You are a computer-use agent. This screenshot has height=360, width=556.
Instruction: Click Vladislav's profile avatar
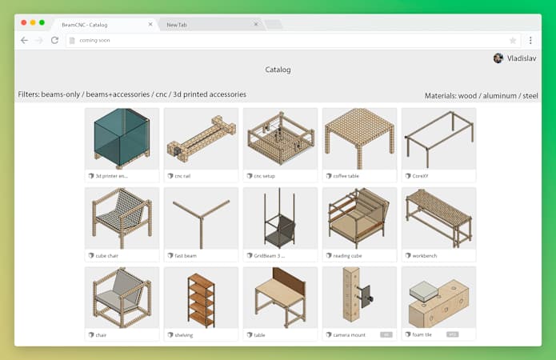pos(498,58)
